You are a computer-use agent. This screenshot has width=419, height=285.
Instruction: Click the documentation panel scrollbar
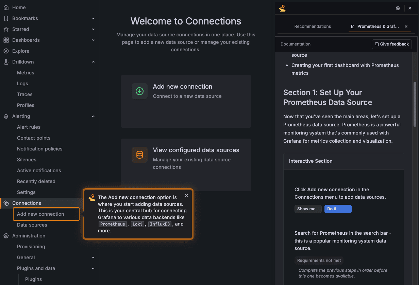click(x=415, y=102)
